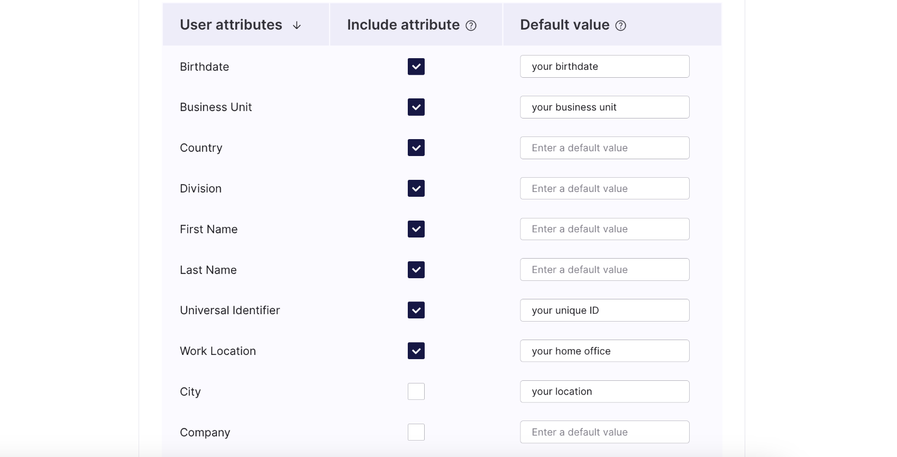Image resolution: width=897 pixels, height=457 pixels.
Task: Uncheck the Last Name include checkbox
Action: pos(416,270)
